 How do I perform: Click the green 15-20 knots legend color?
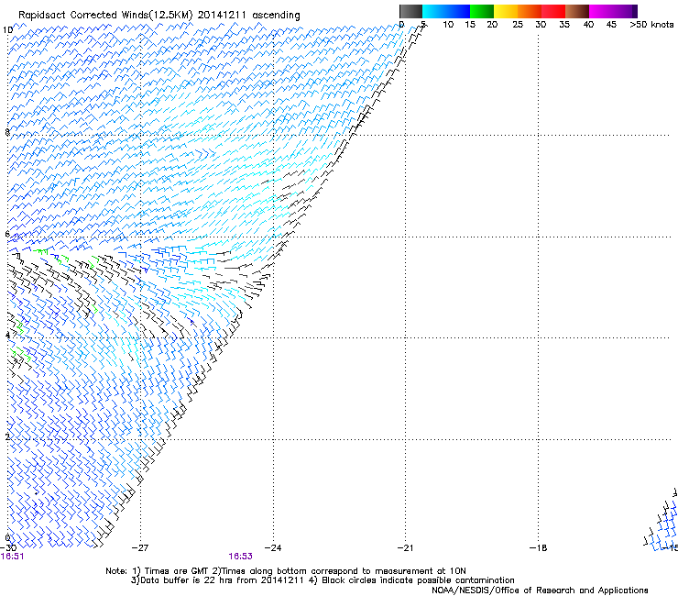tap(482, 11)
